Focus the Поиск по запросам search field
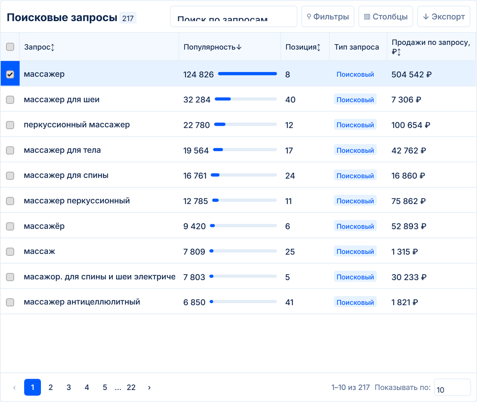Viewport: 477px width, 402px height. [x=234, y=17]
